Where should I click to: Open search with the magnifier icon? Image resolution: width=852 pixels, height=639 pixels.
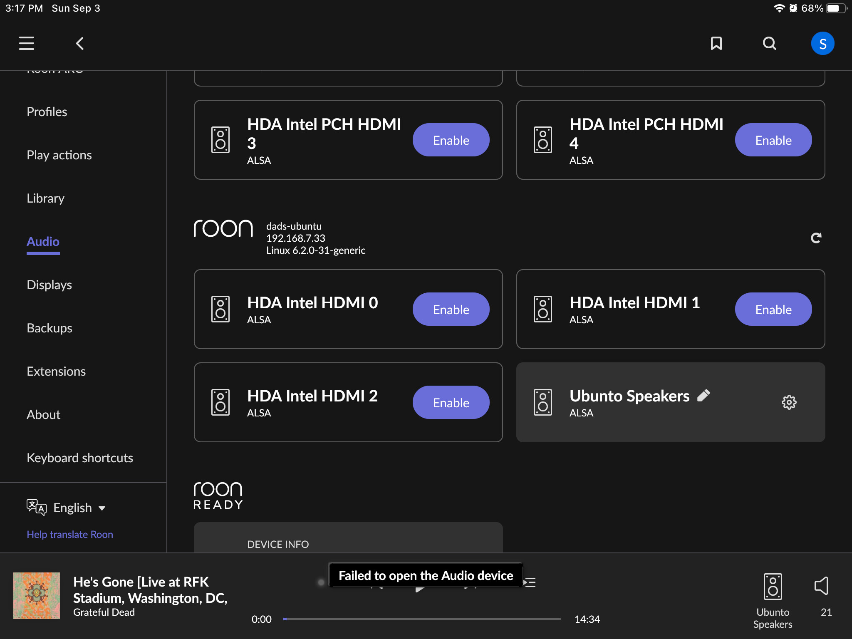tap(769, 43)
